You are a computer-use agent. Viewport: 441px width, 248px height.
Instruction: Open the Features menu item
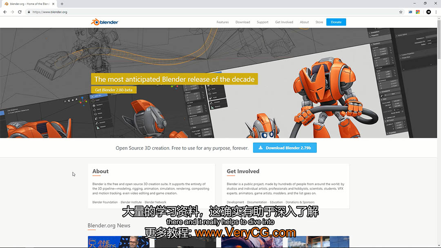[223, 22]
